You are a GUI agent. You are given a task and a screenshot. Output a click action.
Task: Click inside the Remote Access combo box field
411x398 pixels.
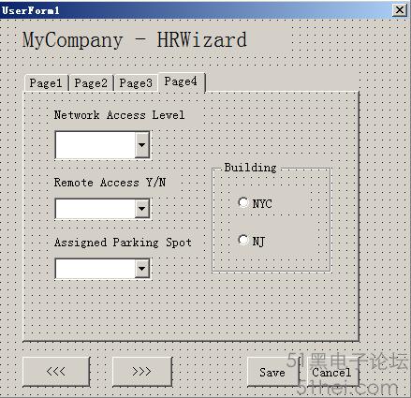point(95,209)
